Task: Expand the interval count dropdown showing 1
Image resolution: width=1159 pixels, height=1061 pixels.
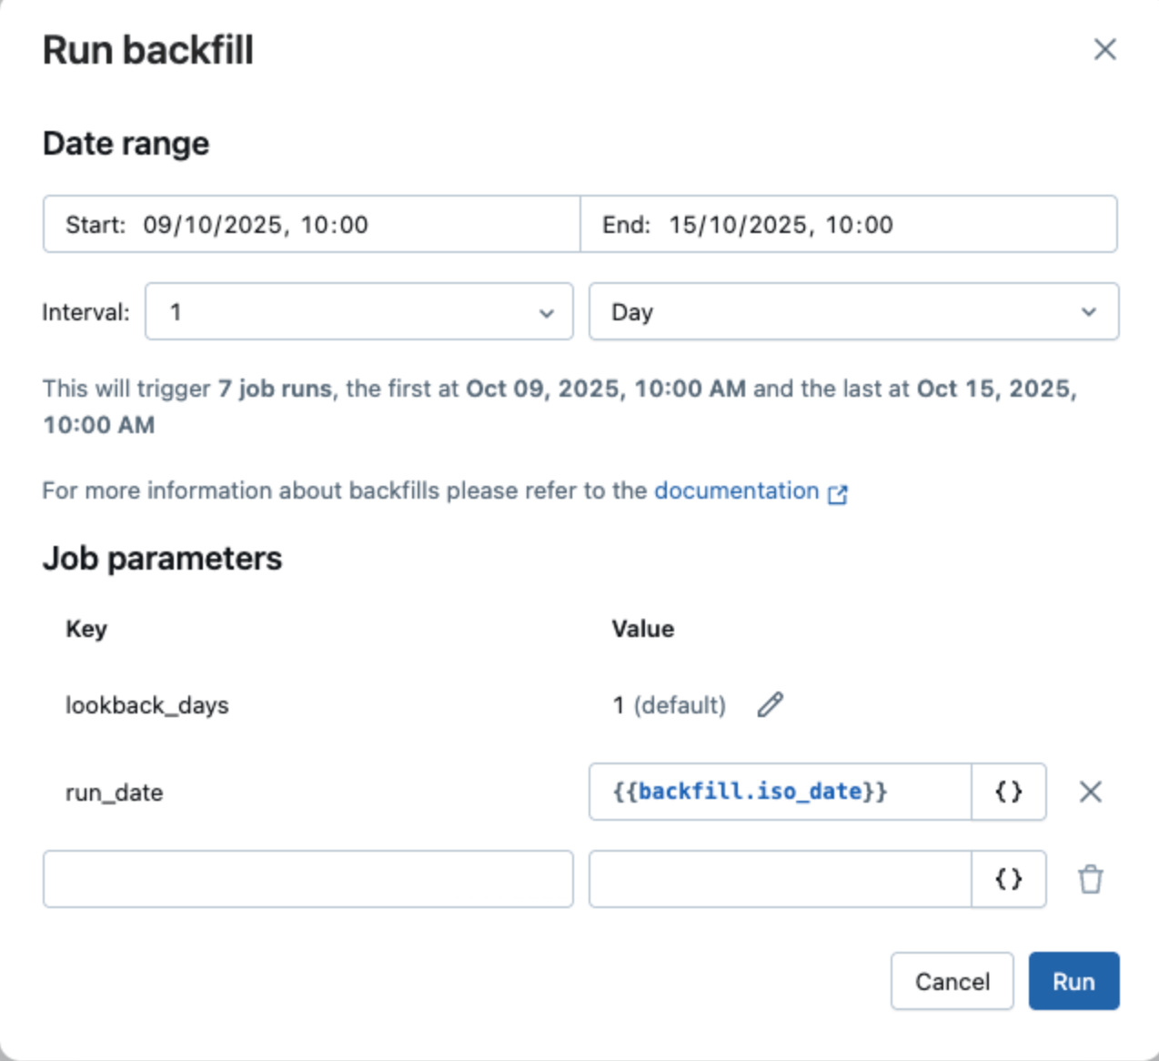Action: pyautogui.click(x=358, y=312)
